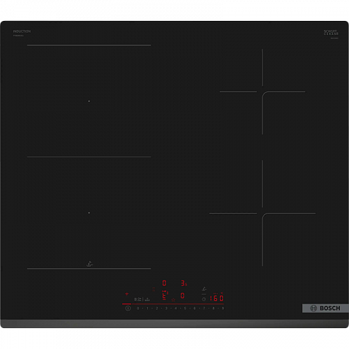Set power level to 0 on the slider
The image size is (349, 349).
coord(138,309)
